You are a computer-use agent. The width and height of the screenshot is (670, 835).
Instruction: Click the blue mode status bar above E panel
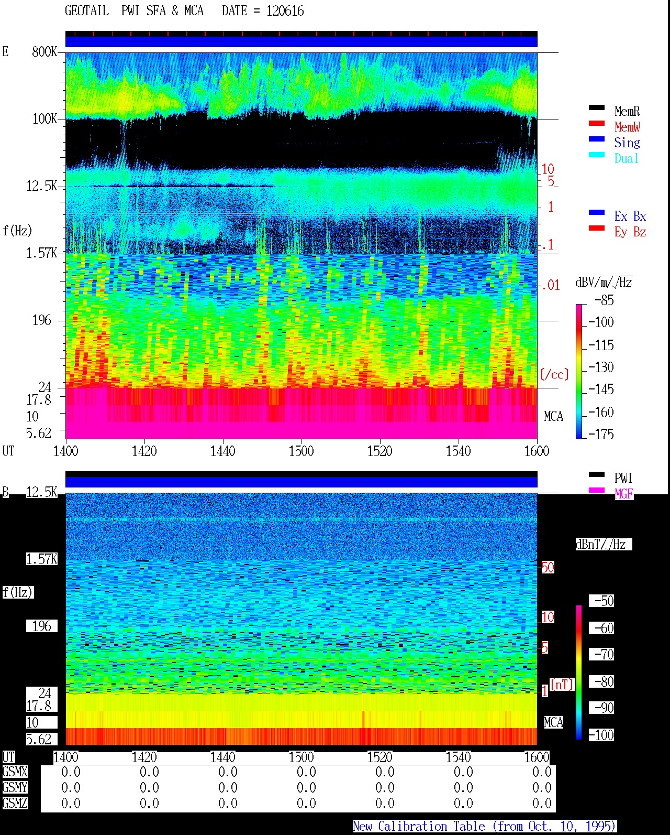pyautogui.click(x=301, y=41)
